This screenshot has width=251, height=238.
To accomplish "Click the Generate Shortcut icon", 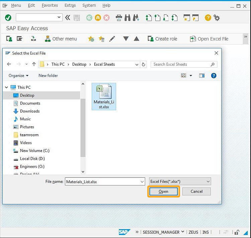I will (195, 18).
